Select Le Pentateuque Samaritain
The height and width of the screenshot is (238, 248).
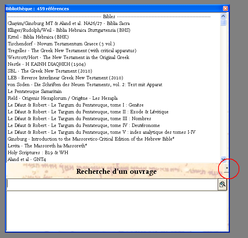[35, 91]
